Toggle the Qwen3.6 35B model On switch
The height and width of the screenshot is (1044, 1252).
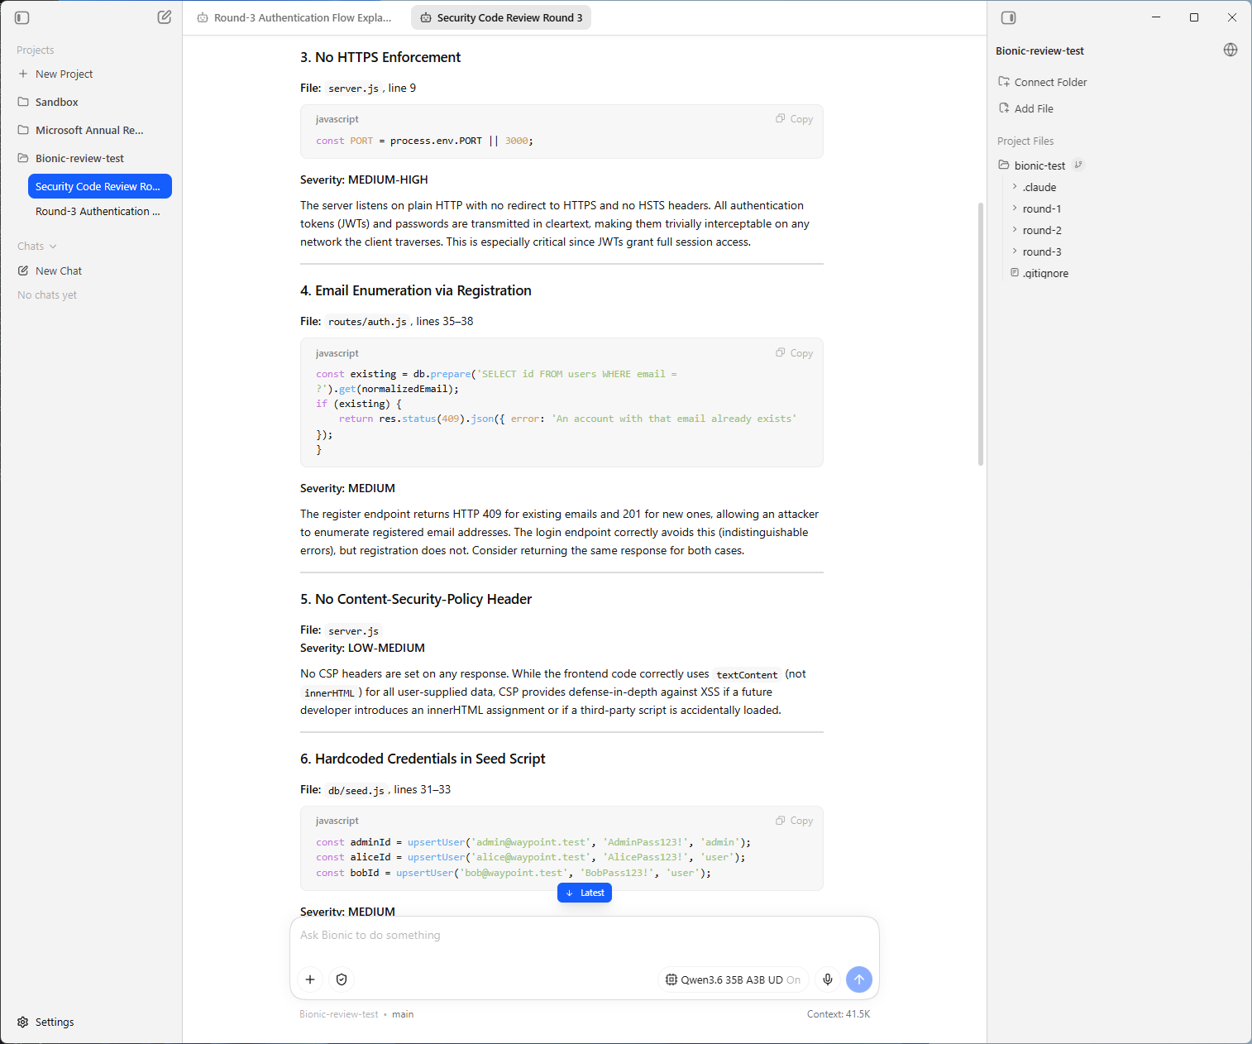[793, 979]
